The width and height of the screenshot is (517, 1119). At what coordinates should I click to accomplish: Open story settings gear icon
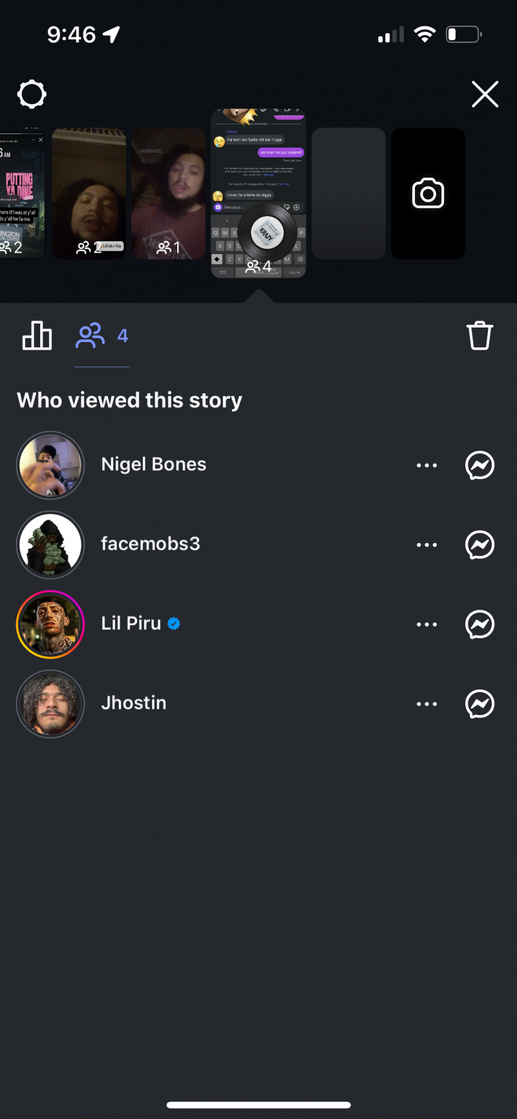31,94
